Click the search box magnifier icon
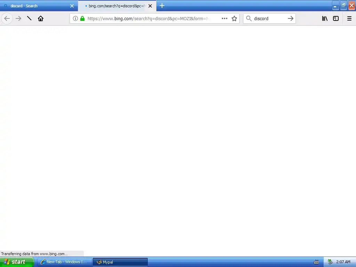The image size is (356, 267). [249, 18]
